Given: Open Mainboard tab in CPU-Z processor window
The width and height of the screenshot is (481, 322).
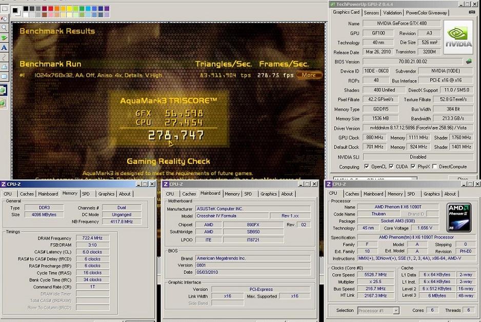Looking at the screenshot, I should click(x=373, y=194).
